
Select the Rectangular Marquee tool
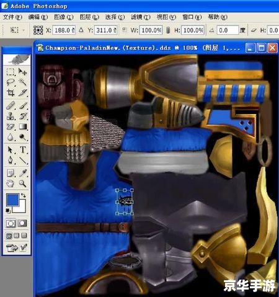tap(11, 72)
